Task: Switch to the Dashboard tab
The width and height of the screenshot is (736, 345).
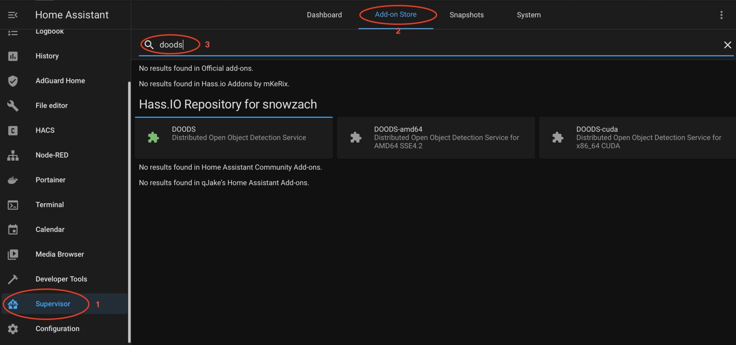Action: pos(324,15)
